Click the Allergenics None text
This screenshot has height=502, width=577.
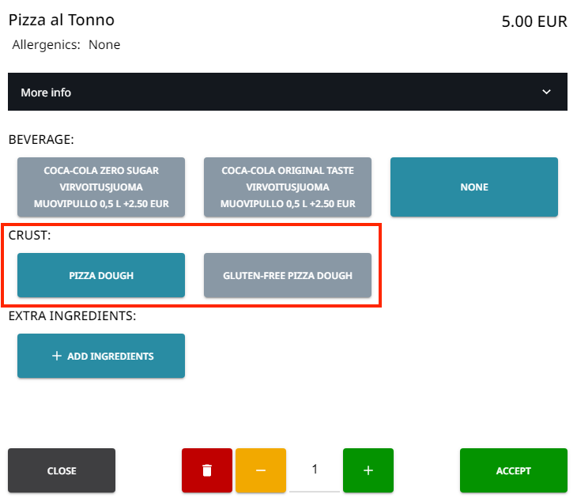tap(66, 45)
